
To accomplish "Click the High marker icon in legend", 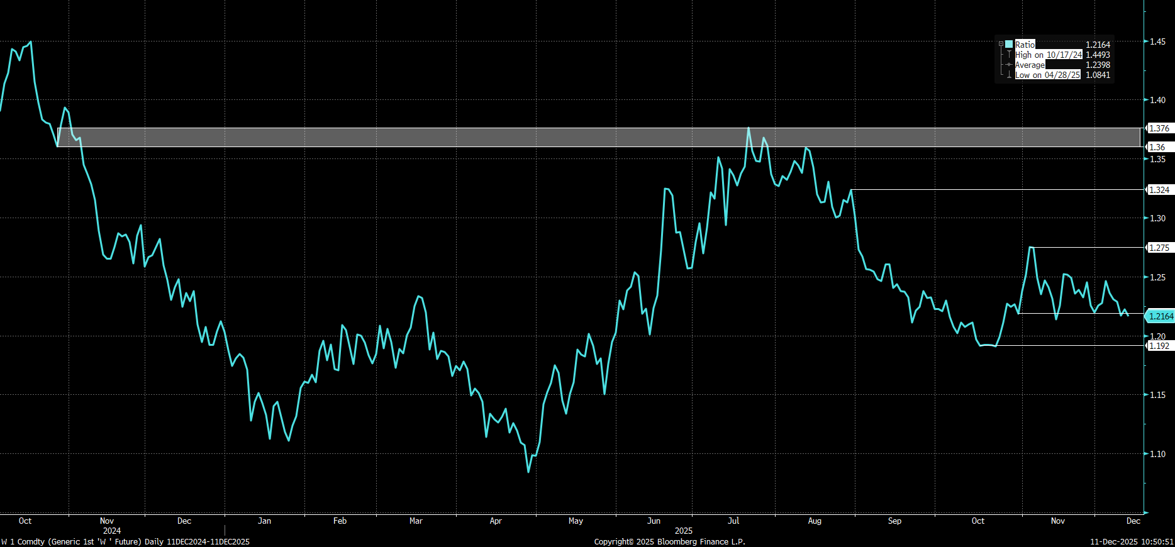I will [1009, 55].
